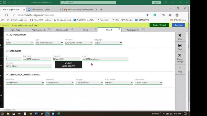Viewport: 207px width, 116px height.
Task: Open the POS - Receipt dropdown showing Preview
Action: (119, 82)
